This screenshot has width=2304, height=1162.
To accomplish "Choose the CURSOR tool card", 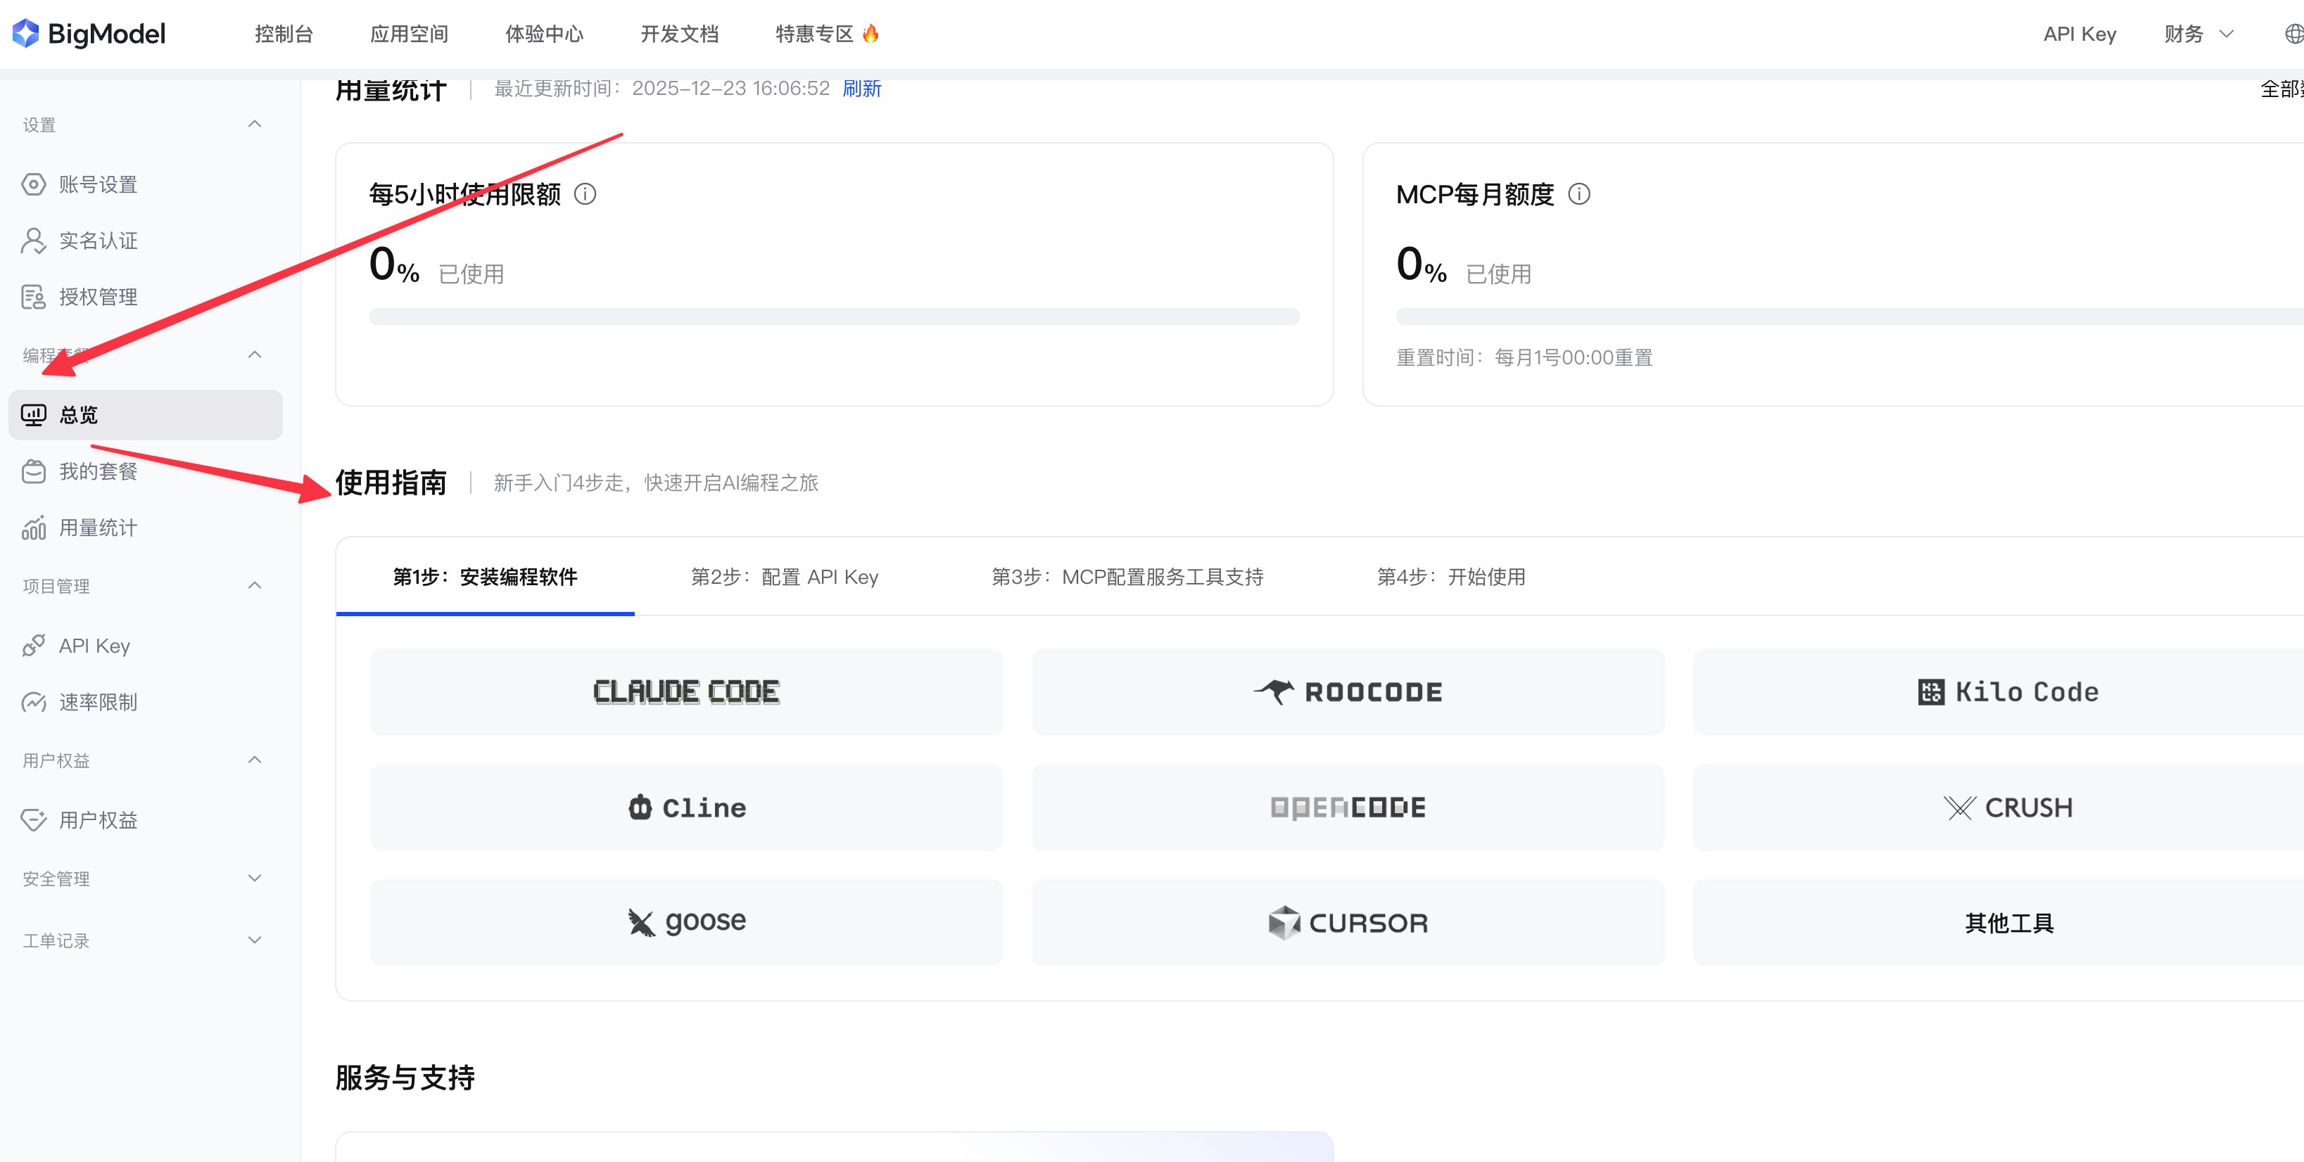I will point(1347,922).
